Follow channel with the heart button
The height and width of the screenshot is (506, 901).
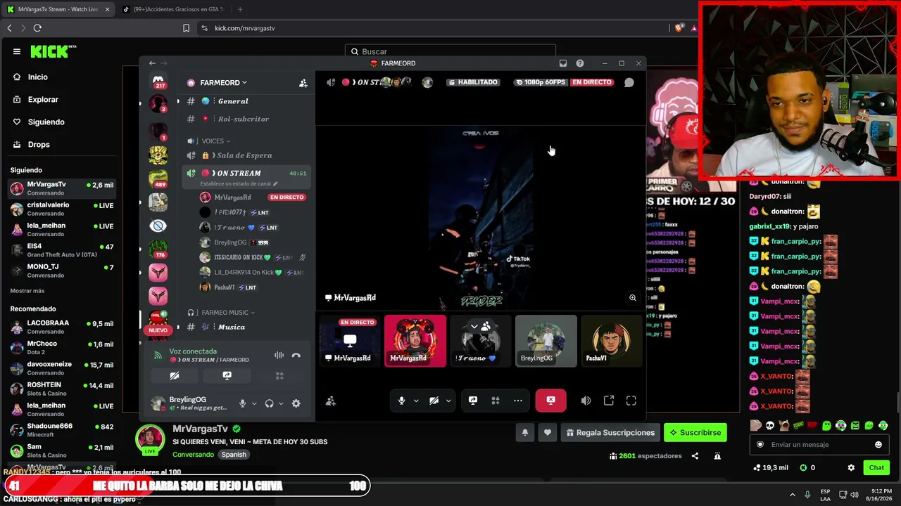548,433
